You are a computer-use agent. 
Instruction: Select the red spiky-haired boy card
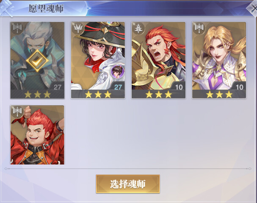point(37,135)
